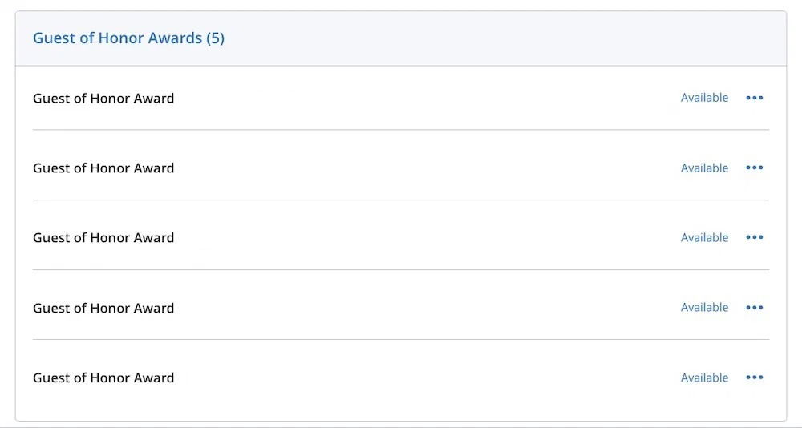The width and height of the screenshot is (802, 428).
Task: Open more options for first award
Action: coord(754,98)
